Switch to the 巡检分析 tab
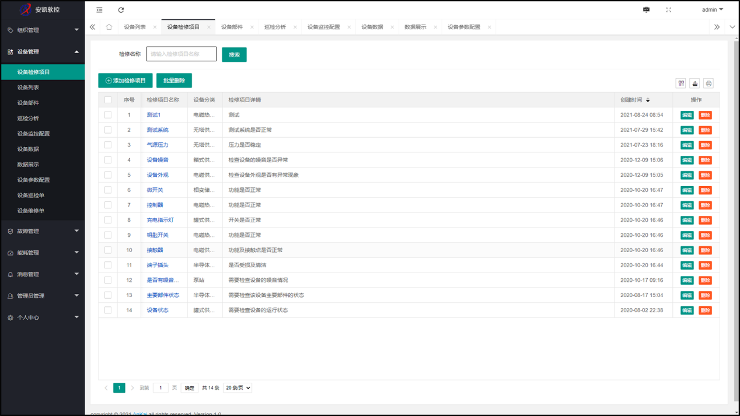The width and height of the screenshot is (740, 416). pos(275,27)
